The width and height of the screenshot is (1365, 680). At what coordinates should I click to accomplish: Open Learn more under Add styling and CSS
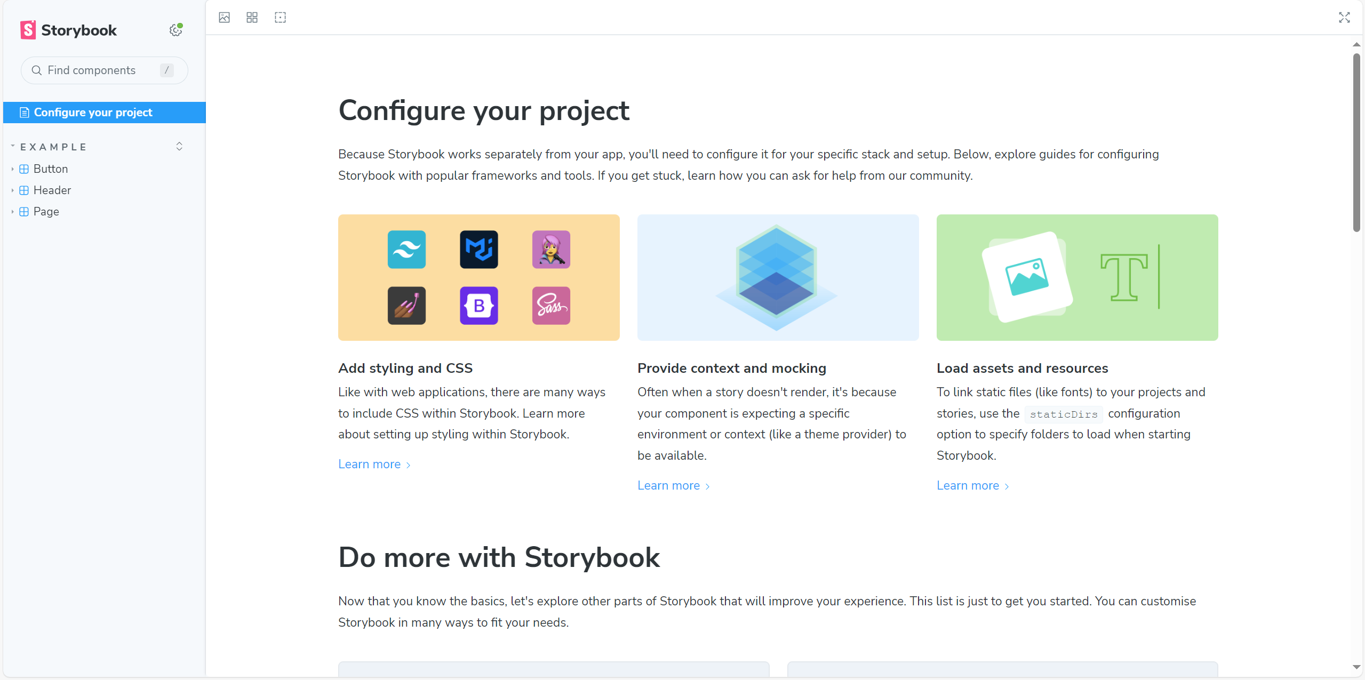pos(370,463)
